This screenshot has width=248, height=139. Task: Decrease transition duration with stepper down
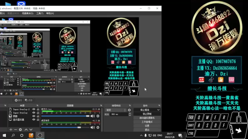pos(130,115)
